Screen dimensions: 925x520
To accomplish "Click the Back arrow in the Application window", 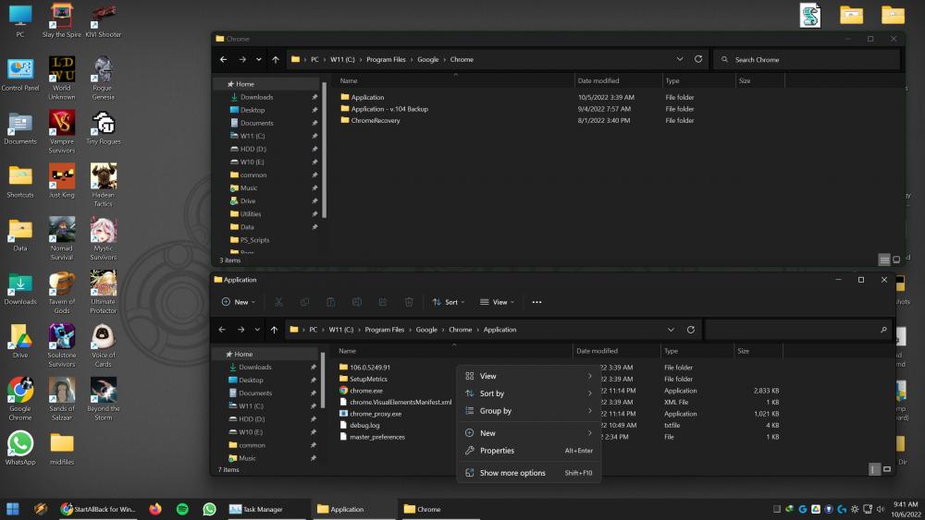I will click(x=223, y=330).
